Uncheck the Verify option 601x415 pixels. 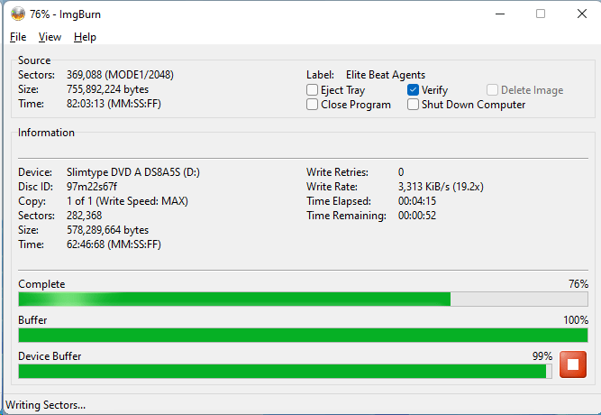[413, 90]
